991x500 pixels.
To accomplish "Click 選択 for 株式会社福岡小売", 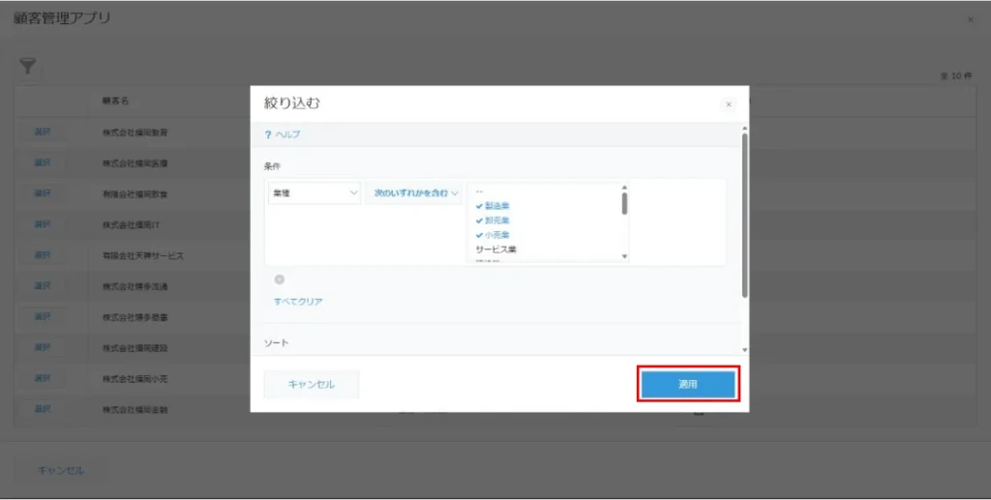I will point(42,378).
